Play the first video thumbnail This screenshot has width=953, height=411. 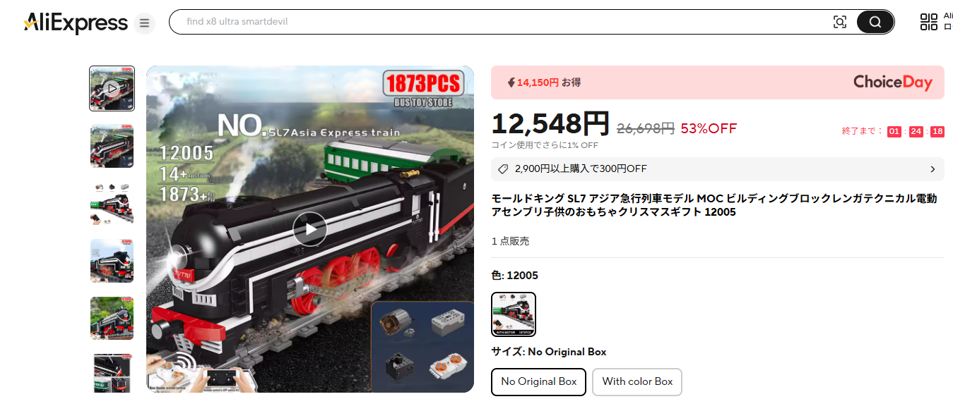pyautogui.click(x=112, y=89)
